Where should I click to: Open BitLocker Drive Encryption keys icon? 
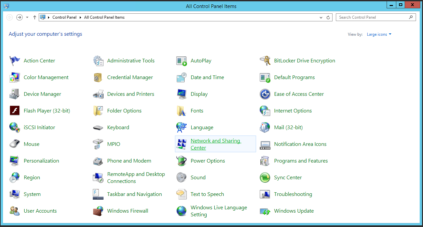(x=265, y=61)
